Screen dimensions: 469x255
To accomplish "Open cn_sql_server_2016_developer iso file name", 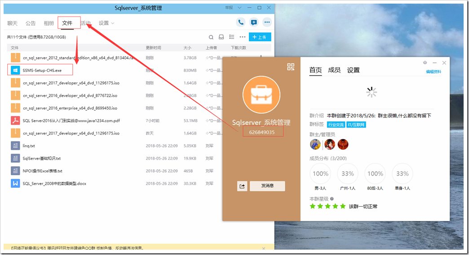I will (70, 96).
